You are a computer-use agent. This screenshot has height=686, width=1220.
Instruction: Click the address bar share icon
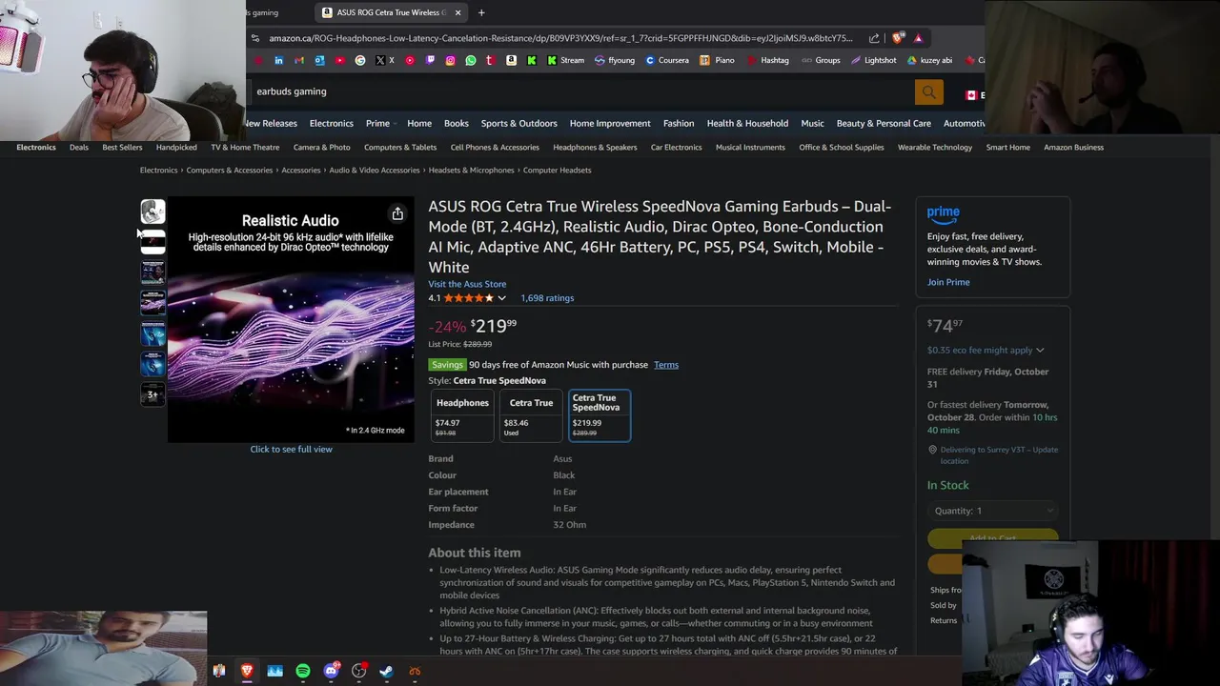(x=874, y=38)
